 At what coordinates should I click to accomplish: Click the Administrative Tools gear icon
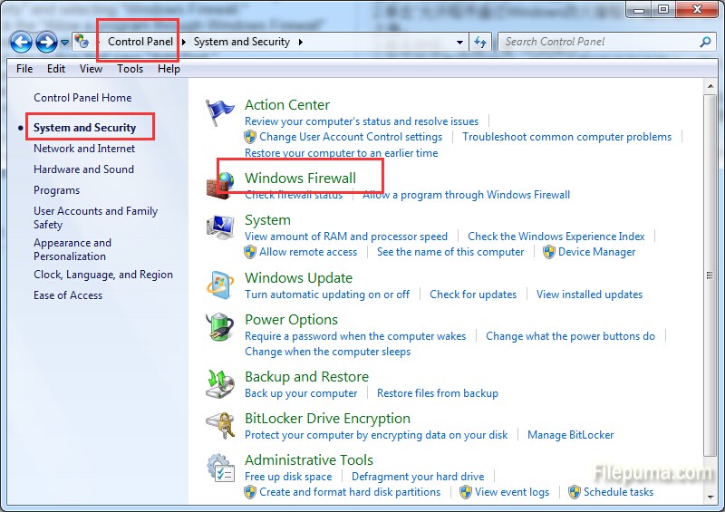pyautogui.click(x=220, y=468)
